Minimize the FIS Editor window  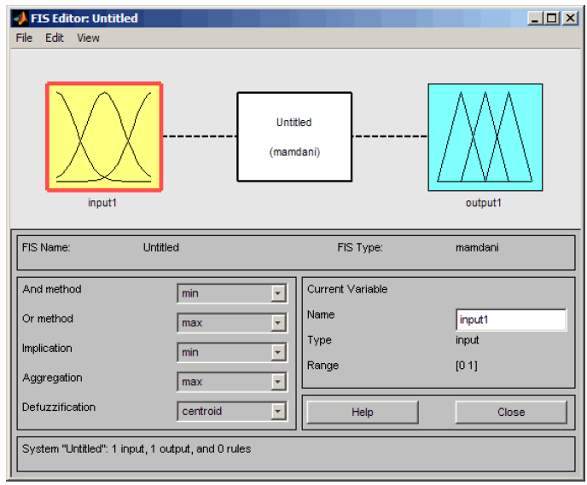tap(535, 18)
